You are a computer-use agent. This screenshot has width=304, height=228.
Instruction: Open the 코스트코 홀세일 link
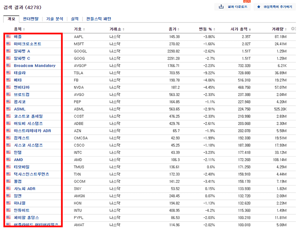[28, 116]
